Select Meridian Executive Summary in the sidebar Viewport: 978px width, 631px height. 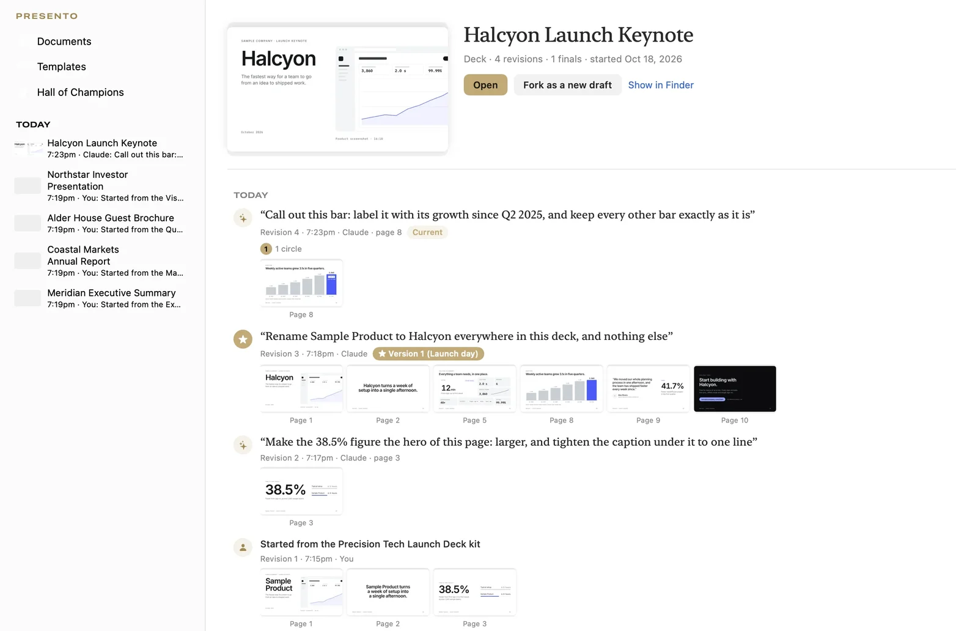click(100, 298)
